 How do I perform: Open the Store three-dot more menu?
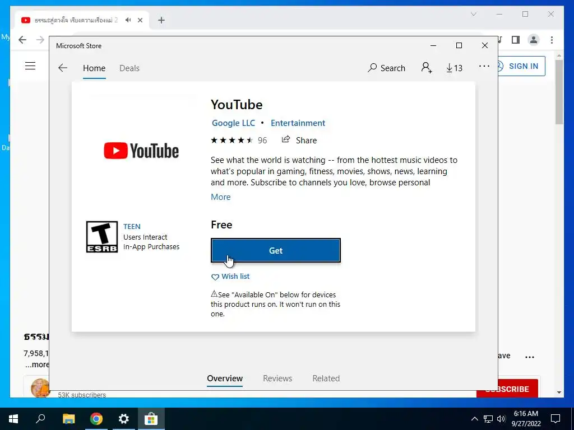tap(484, 66)
